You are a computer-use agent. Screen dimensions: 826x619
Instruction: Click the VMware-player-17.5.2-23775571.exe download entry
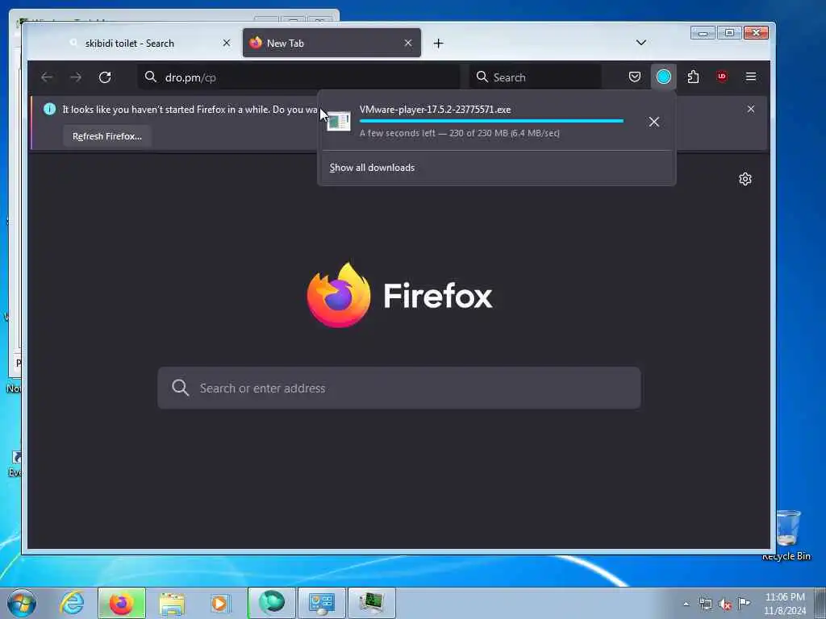pos(497,121)
